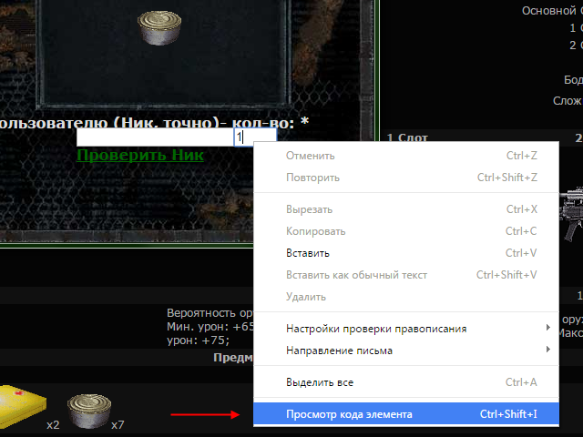Viewport: 583px width, 437px height.
Task: Choose Отменить in the context menu
Action: pyautogui.click(x=406, y=156)
